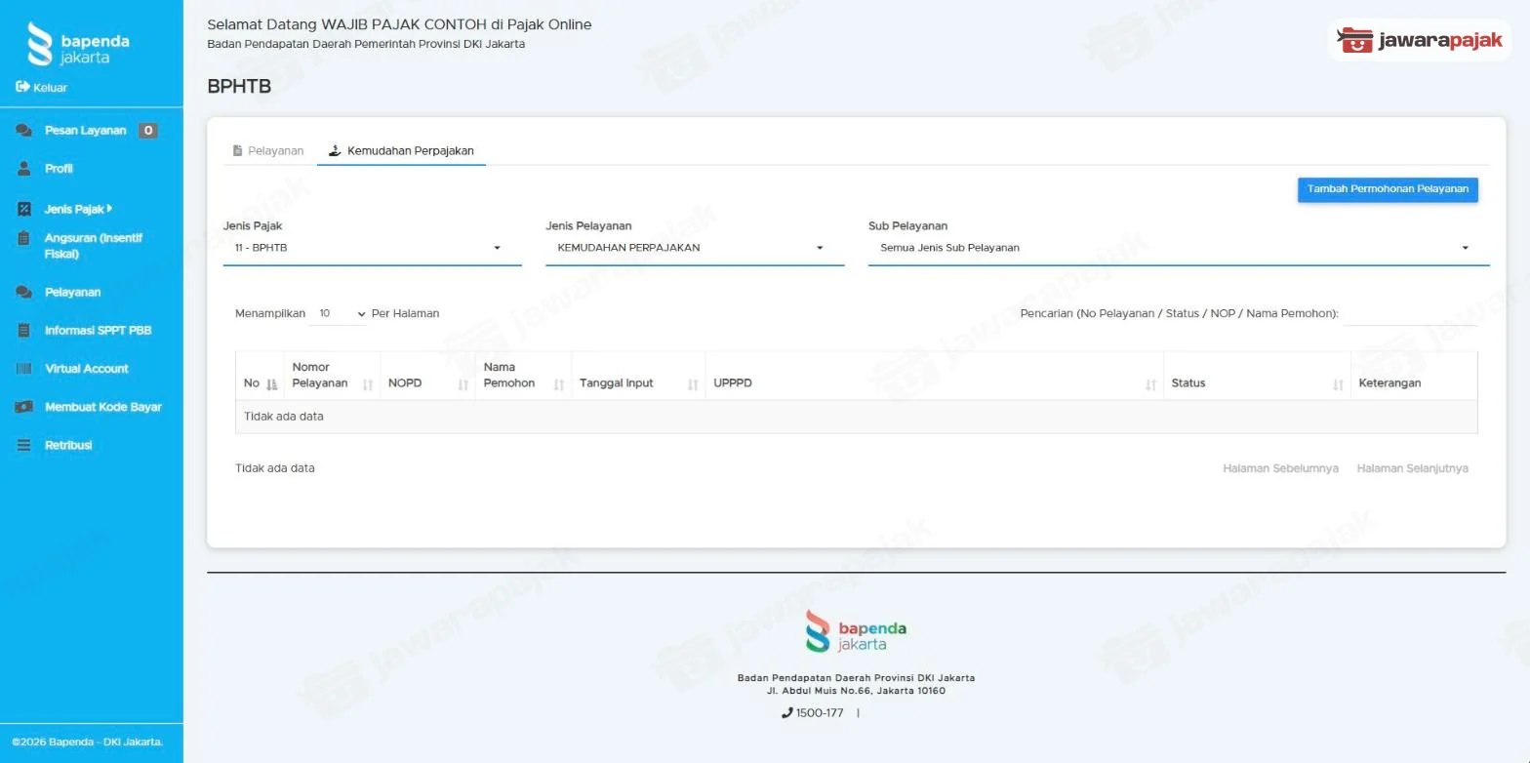Click the BPHTB page heading
1530x763 pixels.
[x=239, y=87]
